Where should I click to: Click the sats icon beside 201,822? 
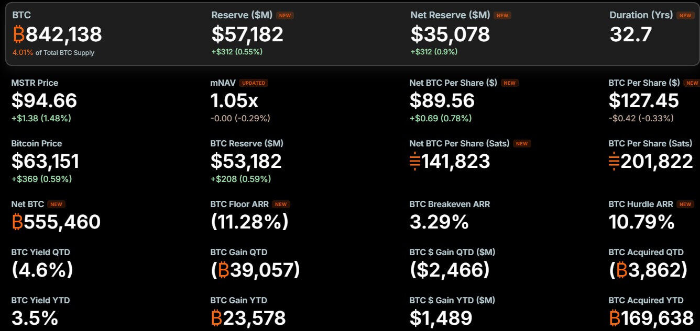614,161
